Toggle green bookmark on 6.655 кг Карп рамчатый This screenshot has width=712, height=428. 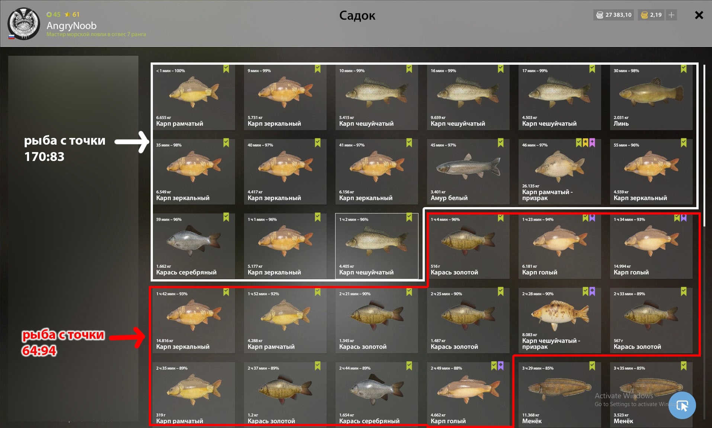click(x=226, y=69)
